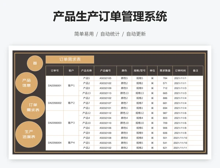The width and height of the screenshot is (220, 168).
Task: Select the 订单时间 column header
Action: click(180, 70)
